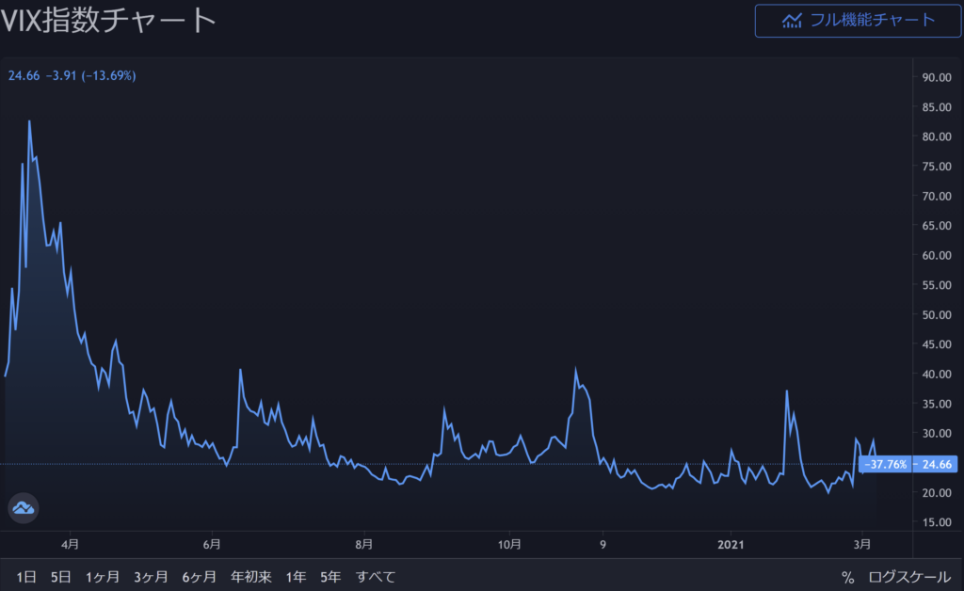Click the TradingView logo icon
964x591 pixels.
24,509
